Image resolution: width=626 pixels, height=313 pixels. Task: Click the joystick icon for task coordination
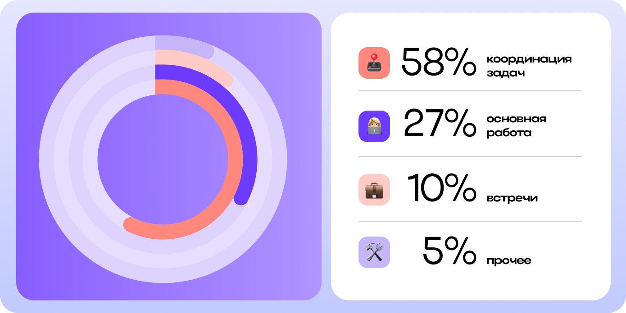point(374,63)
